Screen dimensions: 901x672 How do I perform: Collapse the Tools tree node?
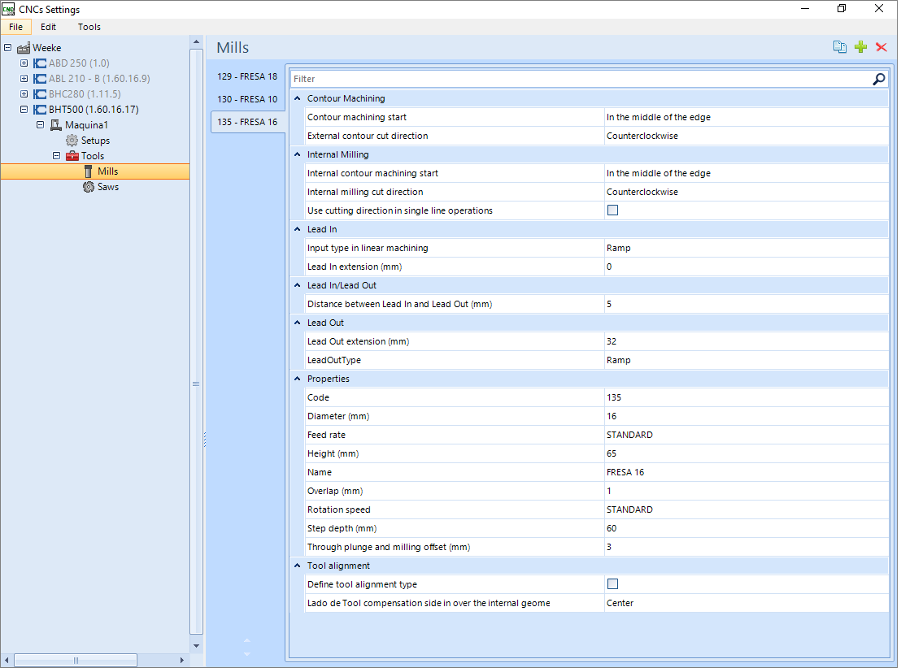coord(56,156)
